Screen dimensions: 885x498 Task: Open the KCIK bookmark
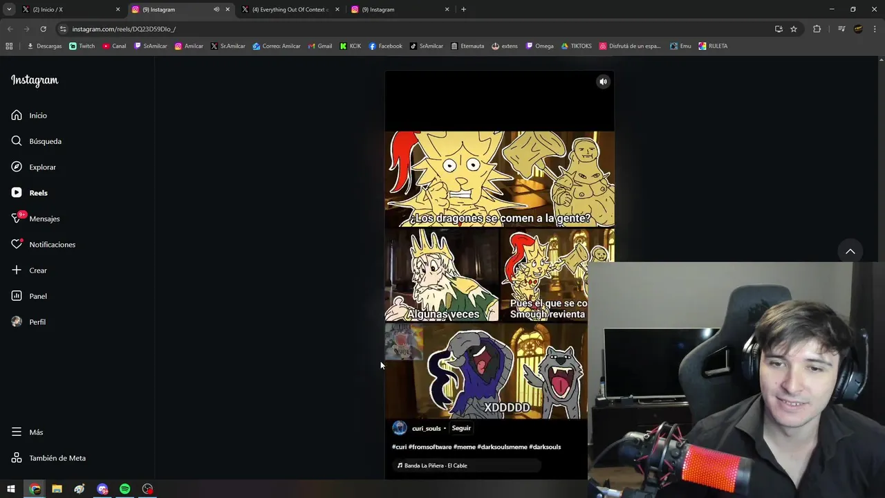point(351,46)
